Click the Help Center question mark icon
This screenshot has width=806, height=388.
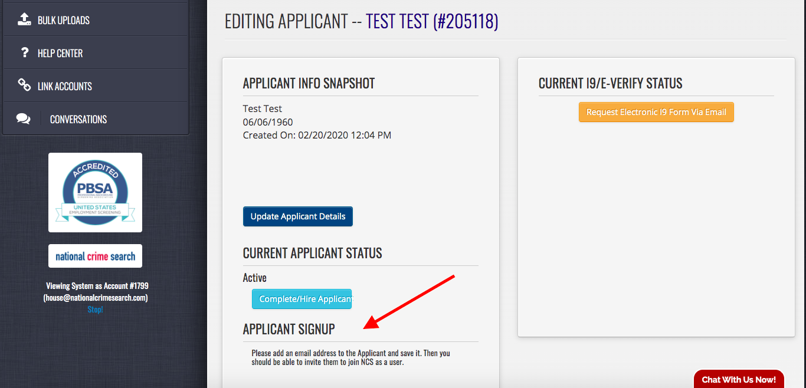click(24, 52)
